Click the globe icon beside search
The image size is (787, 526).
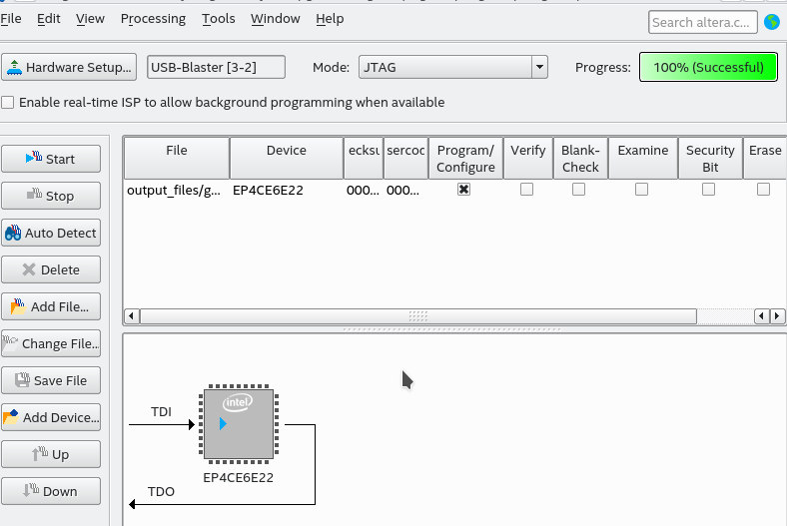pos(772,22)
